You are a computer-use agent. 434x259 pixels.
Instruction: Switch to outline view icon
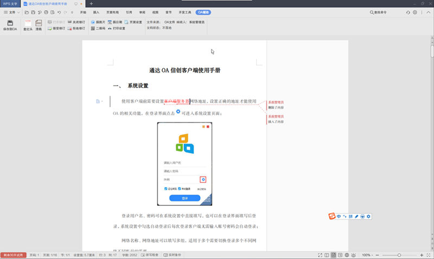[340, 255]
